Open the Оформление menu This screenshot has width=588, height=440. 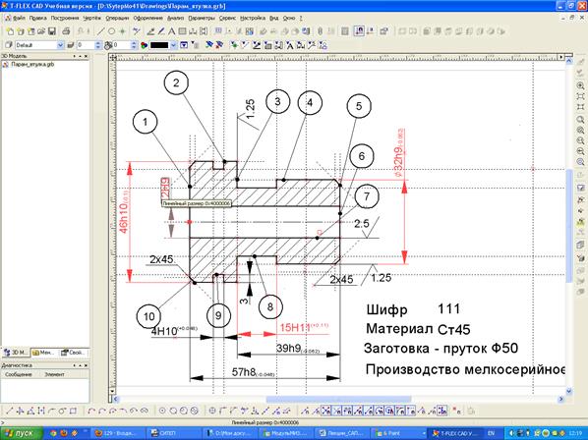coord(148,18)
